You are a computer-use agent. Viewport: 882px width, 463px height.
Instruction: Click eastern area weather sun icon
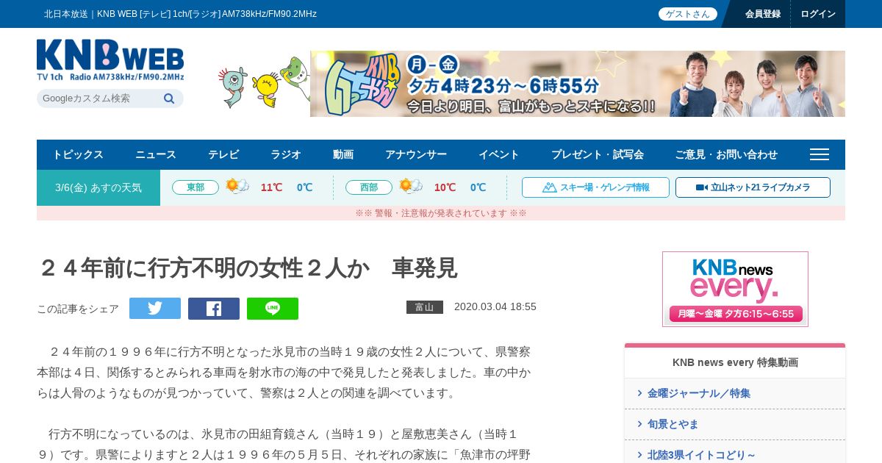237,187
